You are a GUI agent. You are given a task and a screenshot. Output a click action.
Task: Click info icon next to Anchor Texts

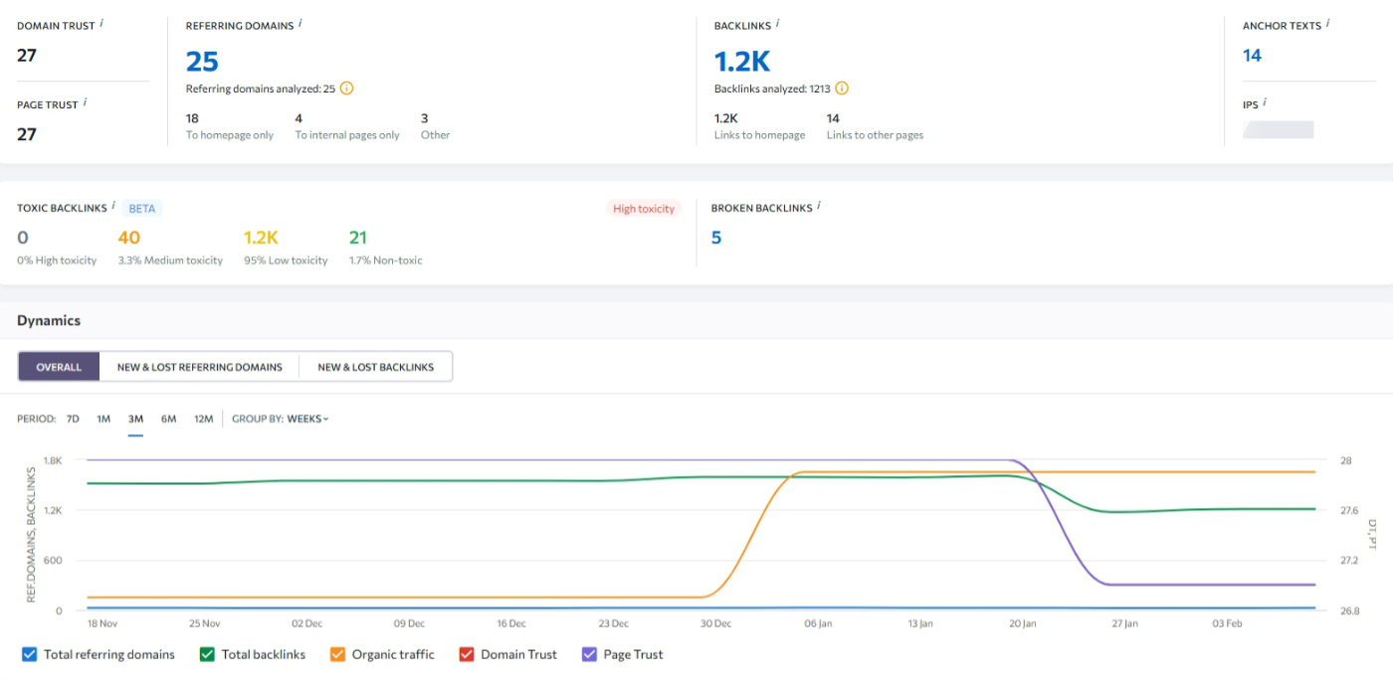tap(1327, 23)
